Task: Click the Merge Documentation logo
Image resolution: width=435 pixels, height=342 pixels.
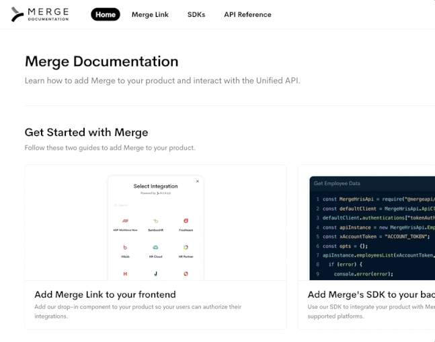Action: pyautogui.click(x=40, y=14)
